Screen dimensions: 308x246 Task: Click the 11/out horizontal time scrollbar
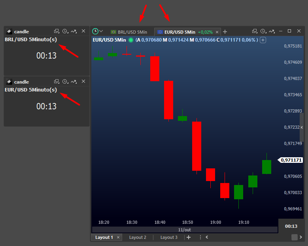tap(185, 230)
